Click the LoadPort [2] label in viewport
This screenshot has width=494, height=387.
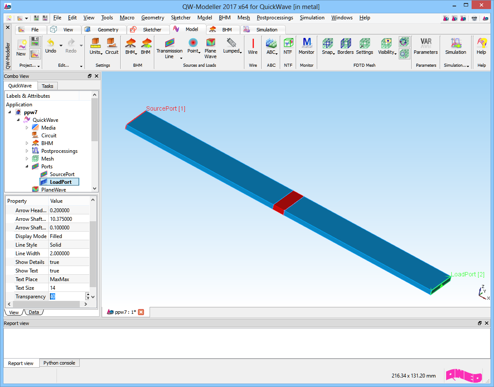coord(468,274)
